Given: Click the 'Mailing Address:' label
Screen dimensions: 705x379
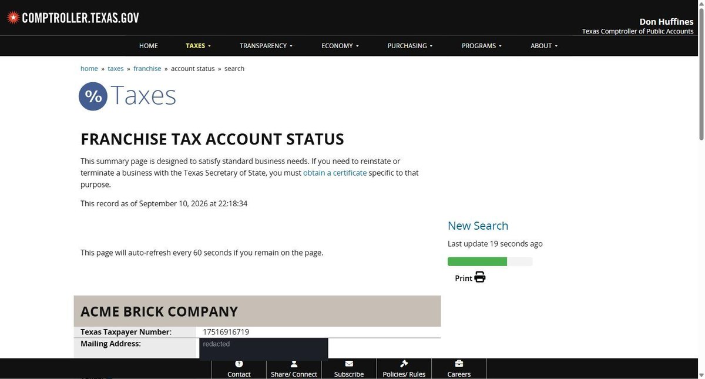Looking at the screenshot, I should (x=110, y=344).
